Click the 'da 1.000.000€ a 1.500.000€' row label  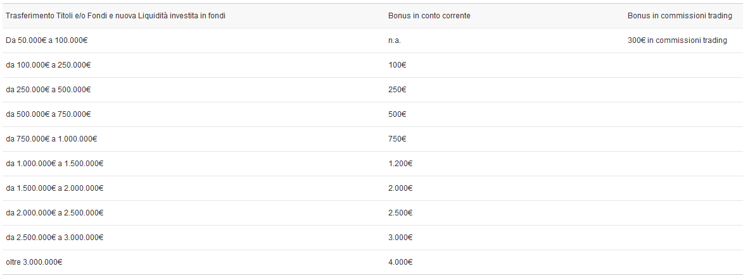tap(54, 164)
